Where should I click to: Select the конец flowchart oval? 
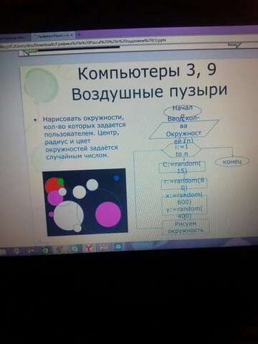click(x=232, y=162)
